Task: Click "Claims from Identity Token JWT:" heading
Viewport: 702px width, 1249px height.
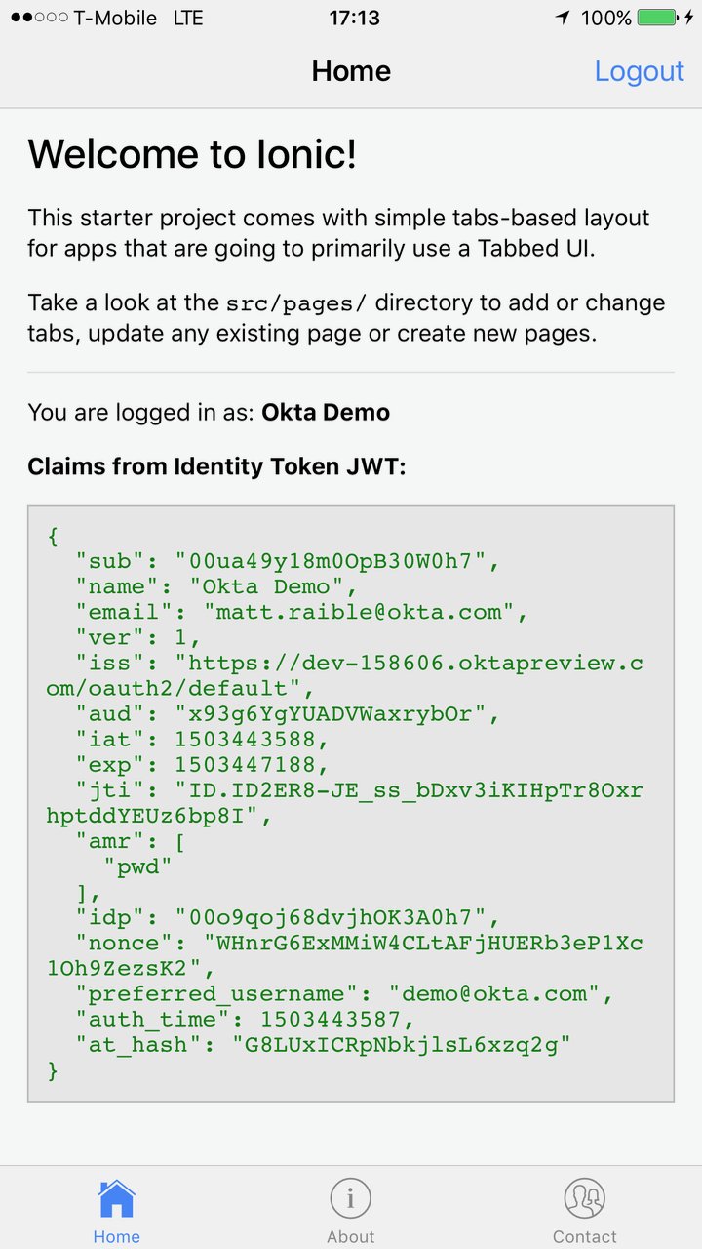Action: click(216, 466)
